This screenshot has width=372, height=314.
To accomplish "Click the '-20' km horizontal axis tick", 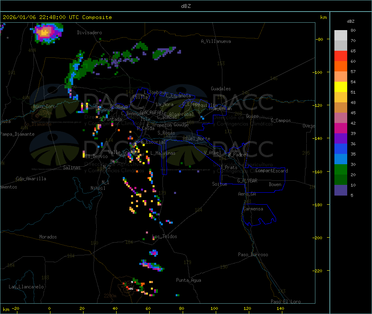I will pyautogui.click(x=16, y=308).
